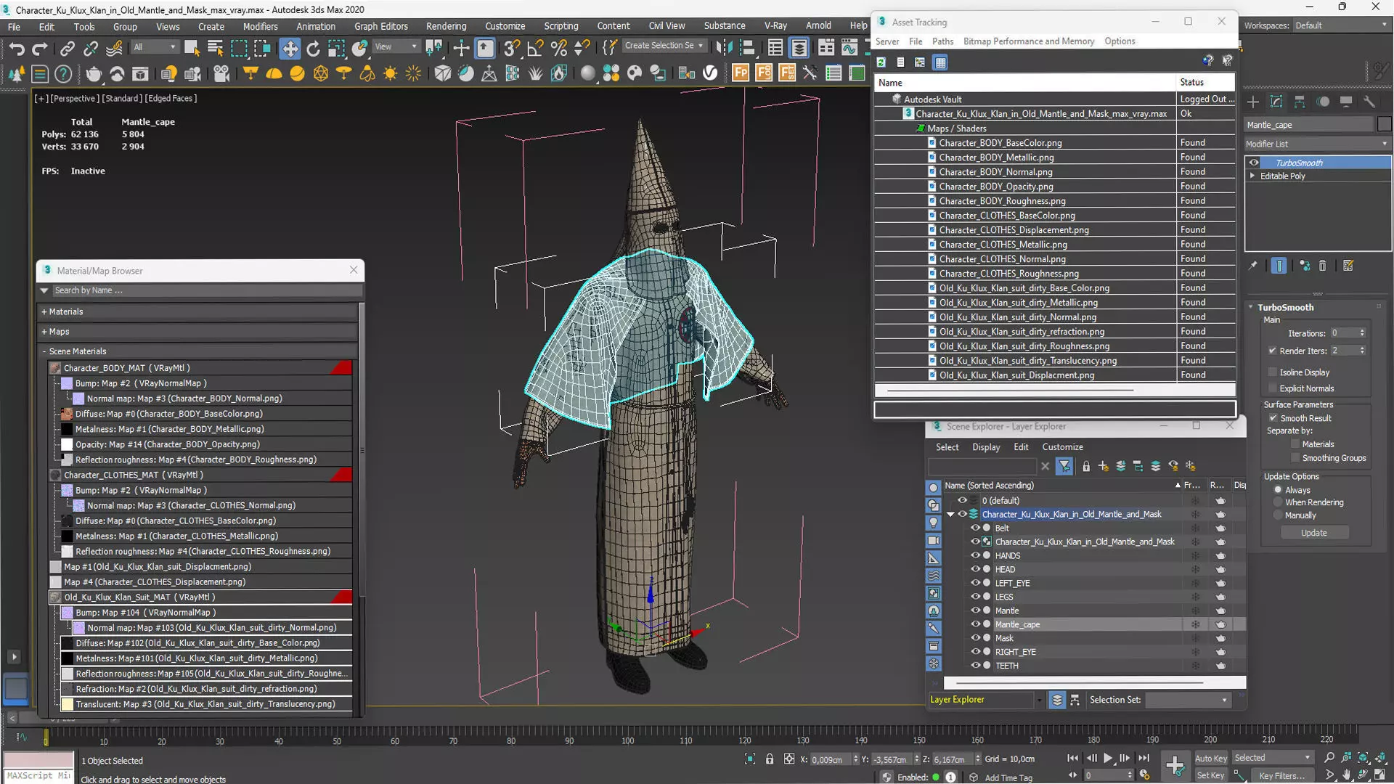1394x784 pixels.
Task: Click the Add Time Tag label
Action: 1008,777
